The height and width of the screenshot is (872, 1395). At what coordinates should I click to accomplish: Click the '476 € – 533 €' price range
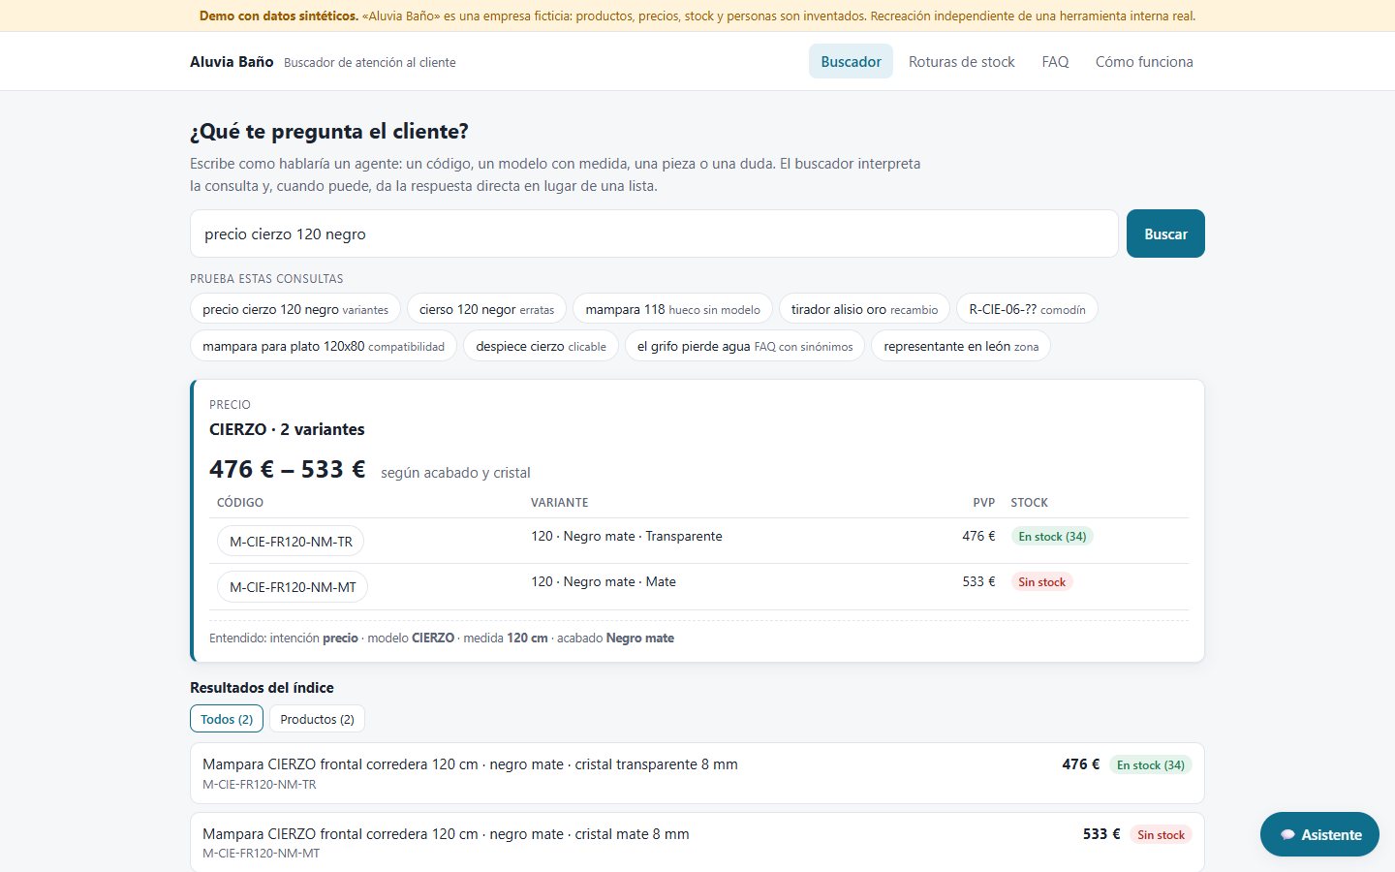pos(287,469)
